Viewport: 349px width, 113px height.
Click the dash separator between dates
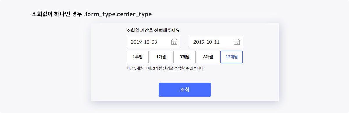pos(184,42)
